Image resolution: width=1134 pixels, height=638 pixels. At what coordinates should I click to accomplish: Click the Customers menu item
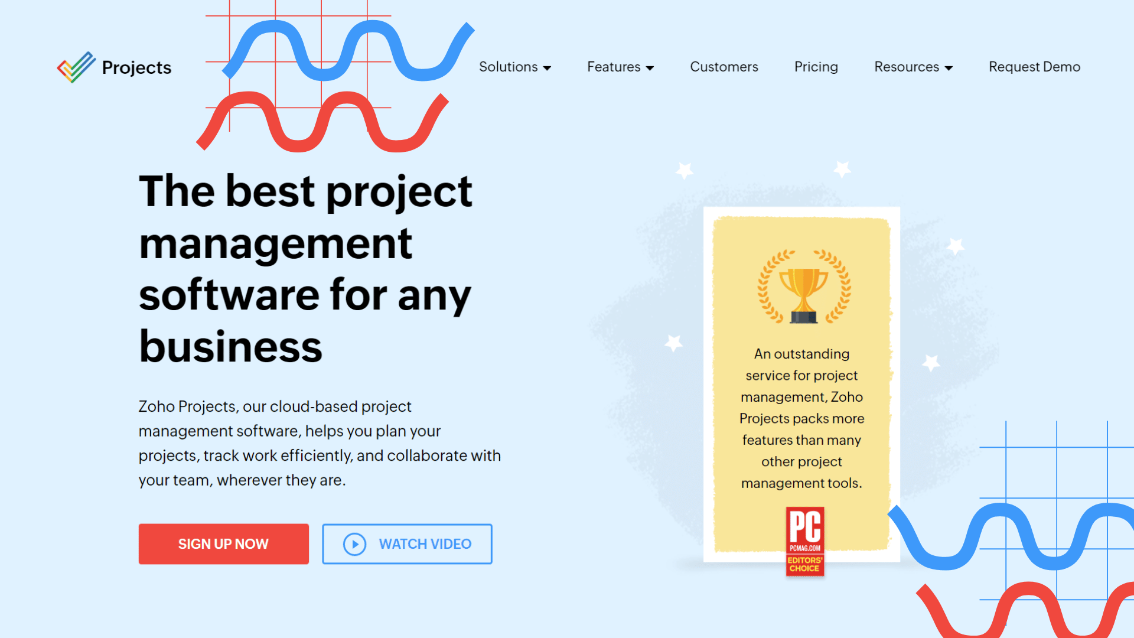click(x=724, y=66)
